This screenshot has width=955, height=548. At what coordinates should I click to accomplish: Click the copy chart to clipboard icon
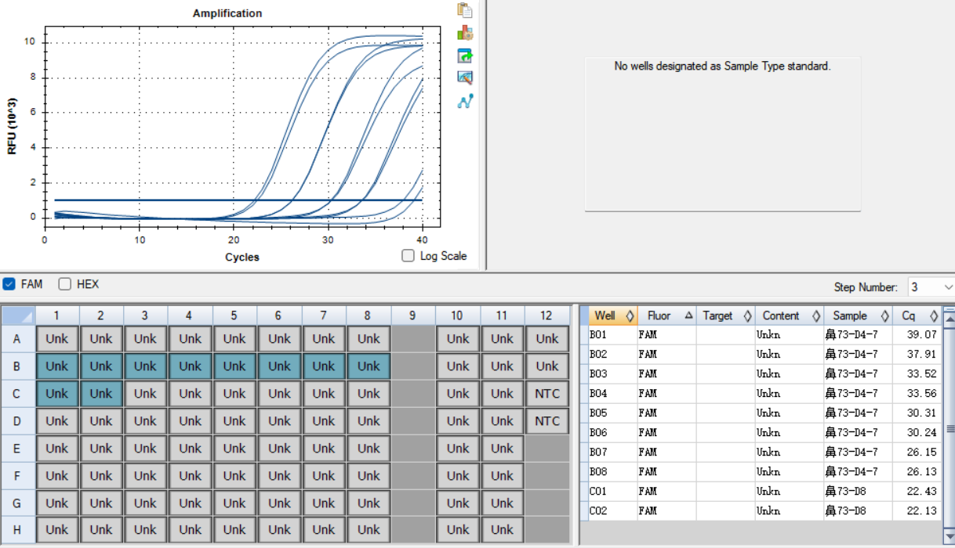pos(465,10)
